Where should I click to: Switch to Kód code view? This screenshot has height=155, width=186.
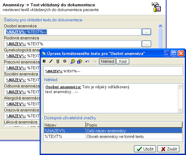(122, 61)
